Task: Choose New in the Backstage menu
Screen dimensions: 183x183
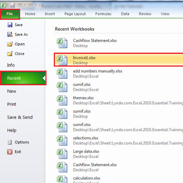Action: 12,91
